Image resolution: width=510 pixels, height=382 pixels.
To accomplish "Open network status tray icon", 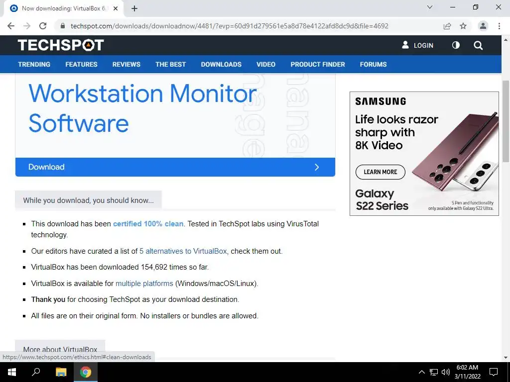I will tap(434, 372).
